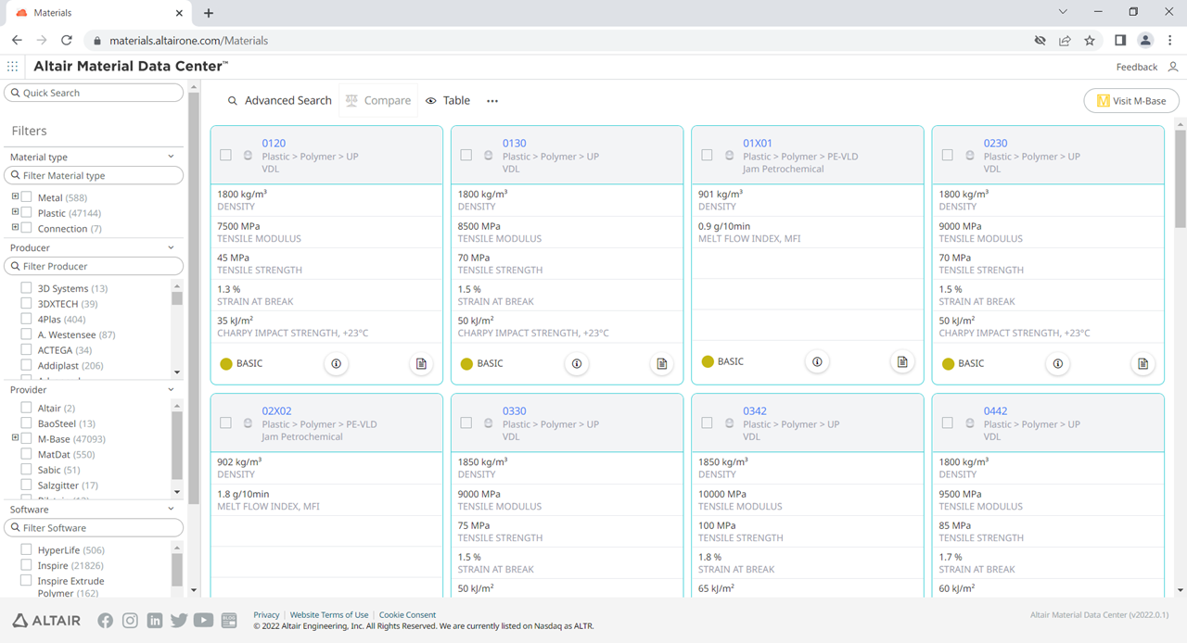Click the user profile icon beside Feedback
1187x643 pixels.
pyautogui.click(x=1173, y=67)
